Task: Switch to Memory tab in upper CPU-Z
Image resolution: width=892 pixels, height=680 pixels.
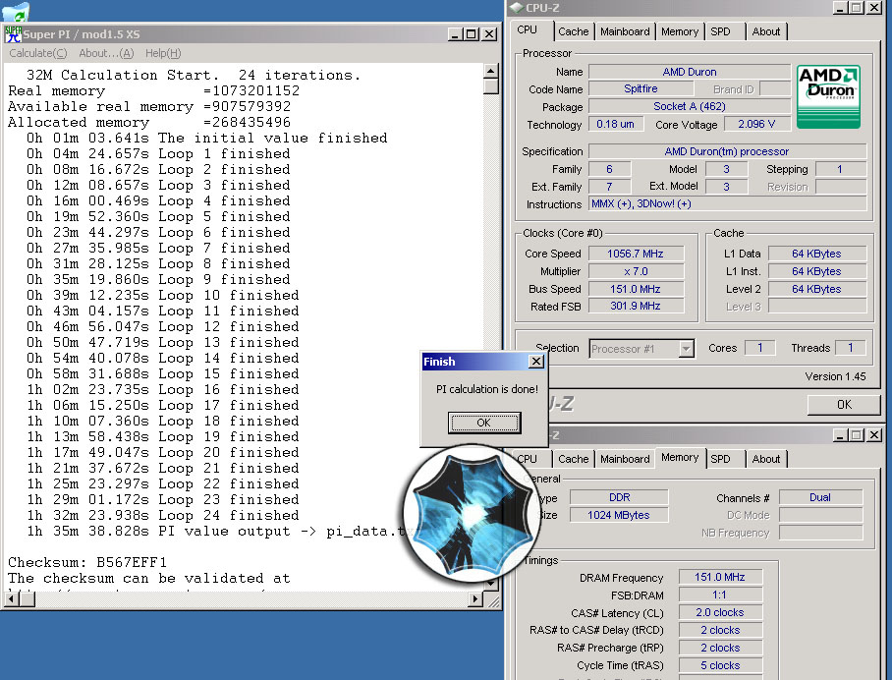Action: click(679, 31)
